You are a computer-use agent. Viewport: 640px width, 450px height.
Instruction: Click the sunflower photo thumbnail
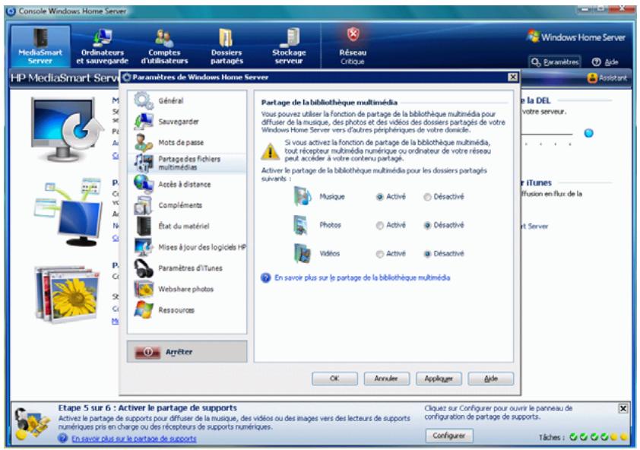(68, 294)
